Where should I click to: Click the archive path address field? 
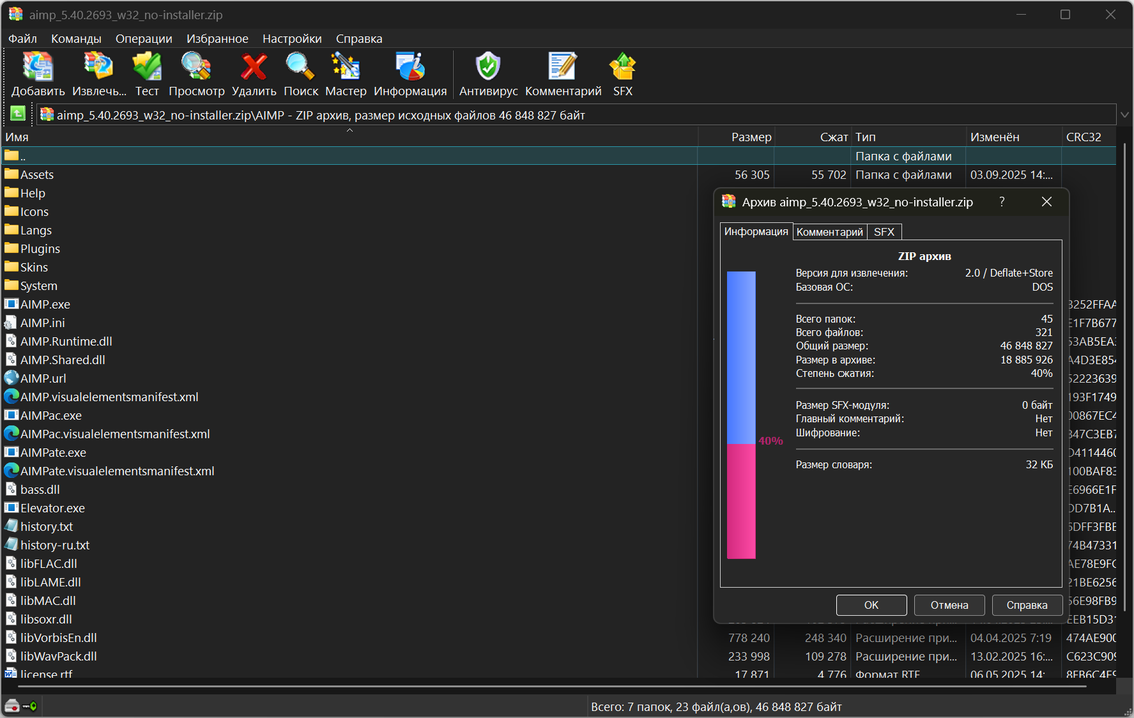[576, 115]
